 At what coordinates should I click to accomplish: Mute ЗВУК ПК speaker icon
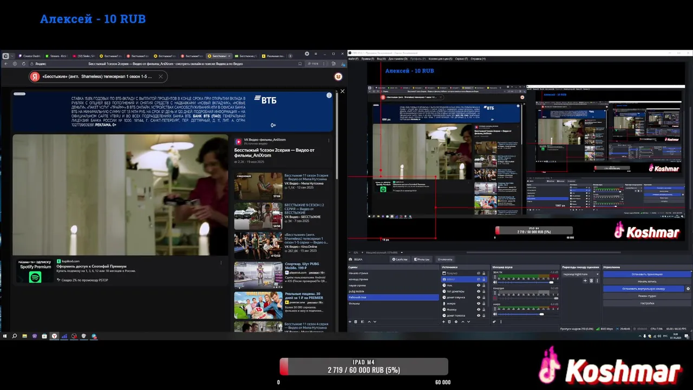pos(495,282)
